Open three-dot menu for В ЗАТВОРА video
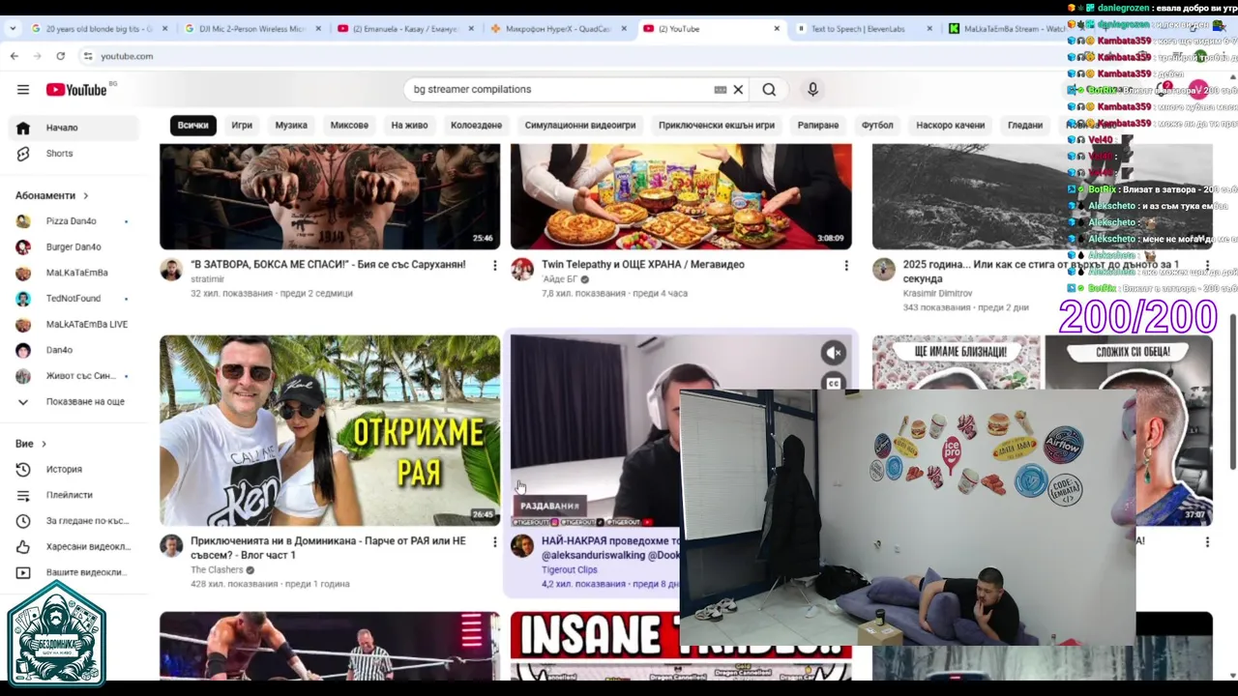Image resolution: width=1238 pixels, height=696 pixels. [x=494, y=265]
